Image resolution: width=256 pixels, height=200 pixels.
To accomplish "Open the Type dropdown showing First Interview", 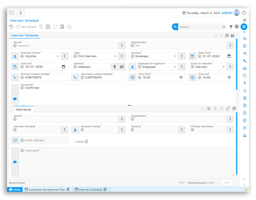I will click(x=115, y=56).
